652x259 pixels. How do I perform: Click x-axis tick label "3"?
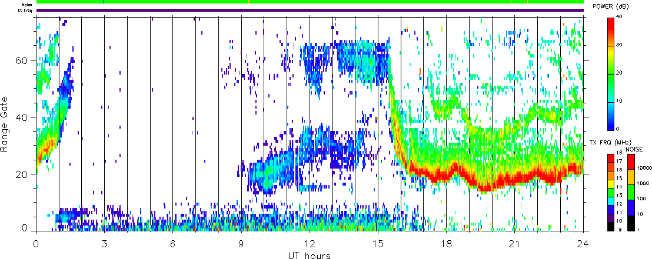click(104, 243)
